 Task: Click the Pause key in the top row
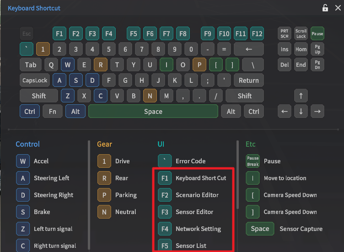click(x=317, y=33)
